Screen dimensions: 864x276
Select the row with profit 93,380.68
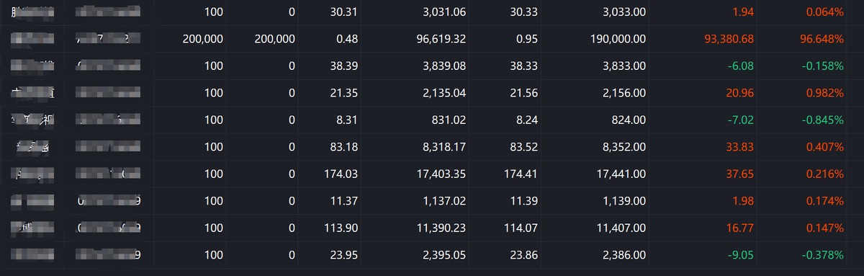432,39
